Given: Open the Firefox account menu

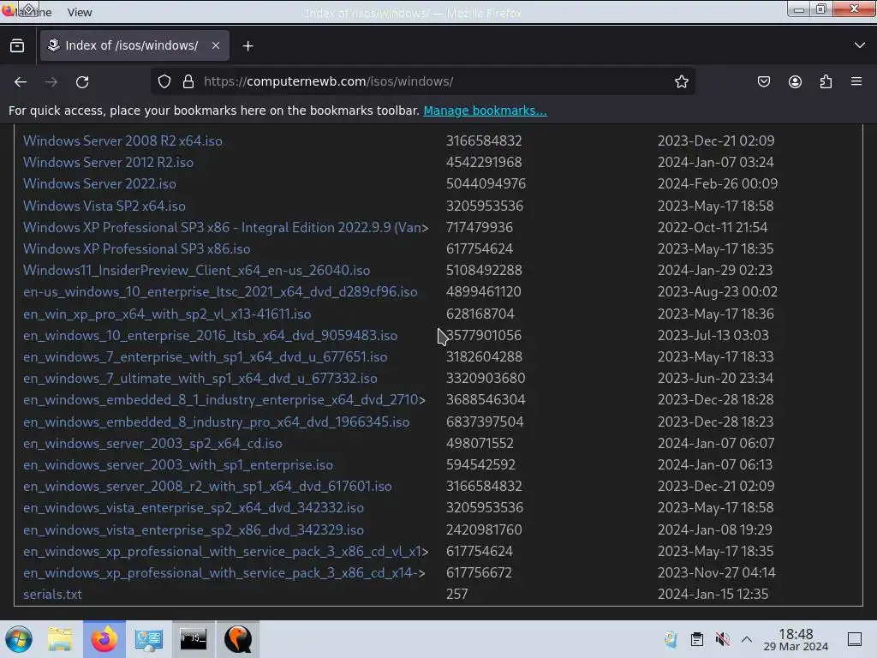Looking at the screenshot, I should coord(795,81).
